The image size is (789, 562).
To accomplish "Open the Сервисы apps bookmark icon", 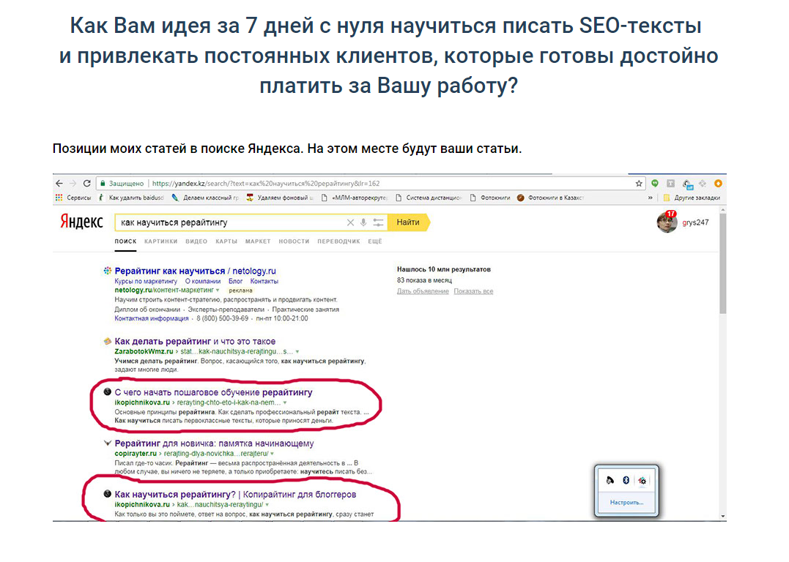I will pos(59,198).
